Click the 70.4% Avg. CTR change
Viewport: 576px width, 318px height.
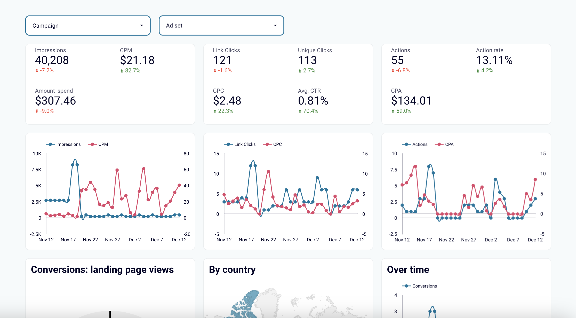(x=308, y=111)
